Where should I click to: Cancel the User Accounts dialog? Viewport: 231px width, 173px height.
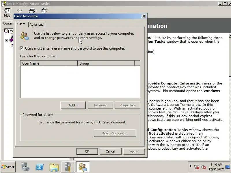tap(111, 151)
